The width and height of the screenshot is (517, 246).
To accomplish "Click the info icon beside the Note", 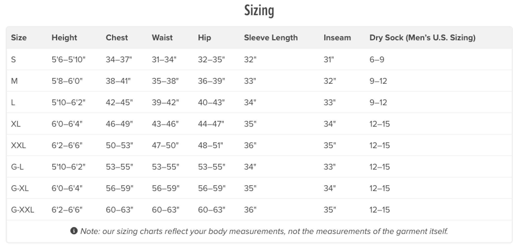I will point(74,231).
